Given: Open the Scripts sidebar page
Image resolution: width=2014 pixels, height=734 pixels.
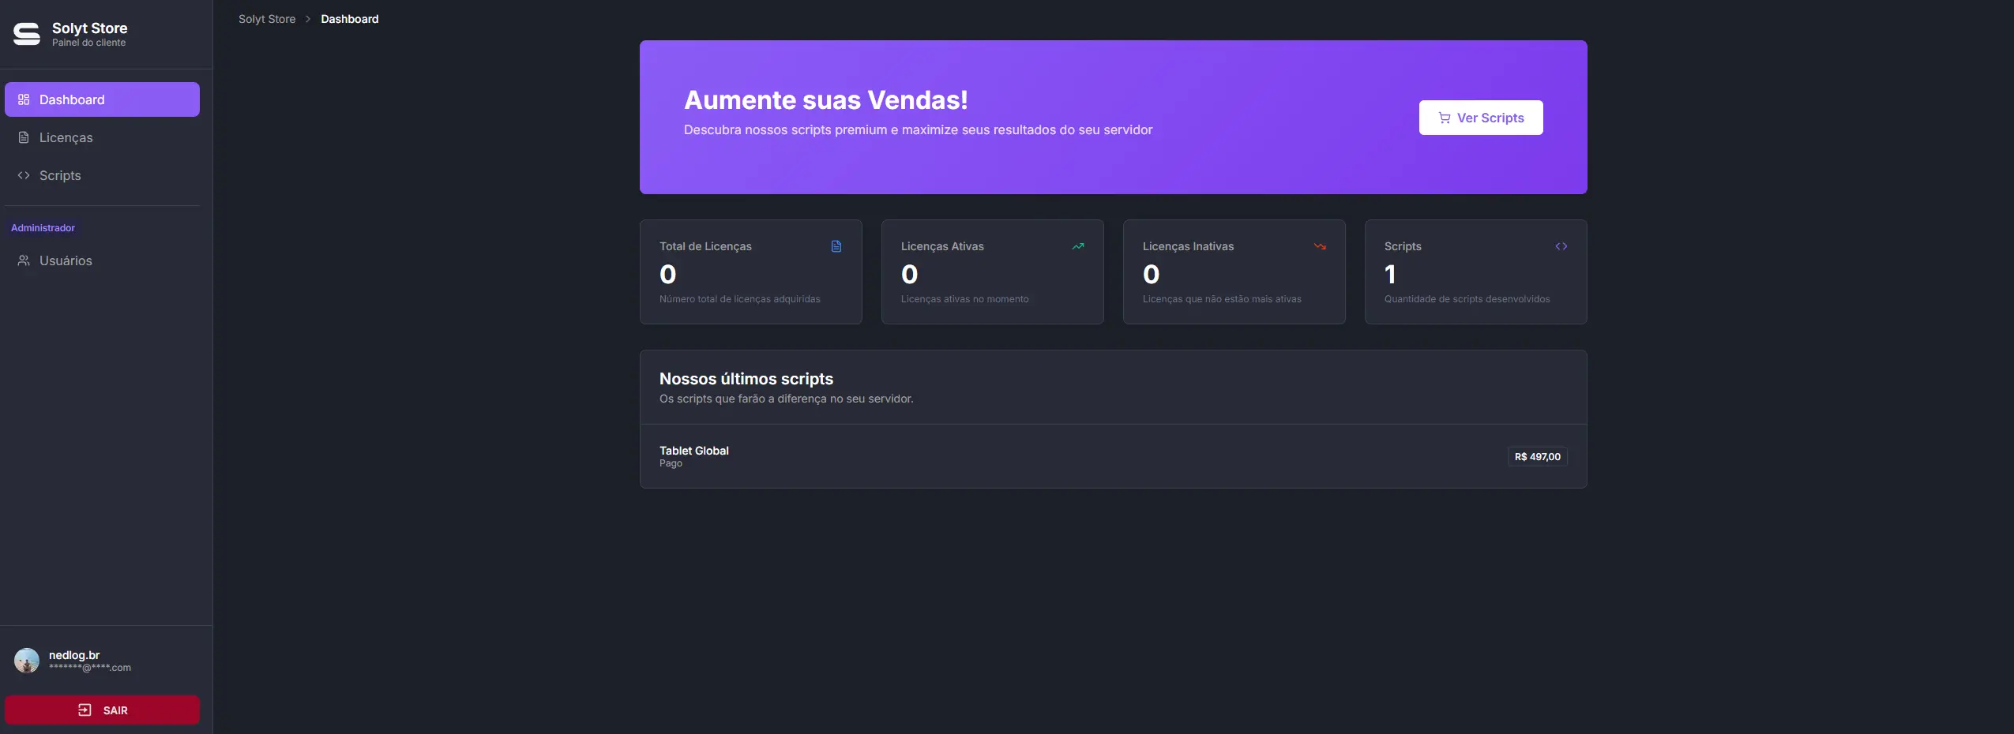Looking at the screenshot, I should pyautogui.click(x=102, y=175).
